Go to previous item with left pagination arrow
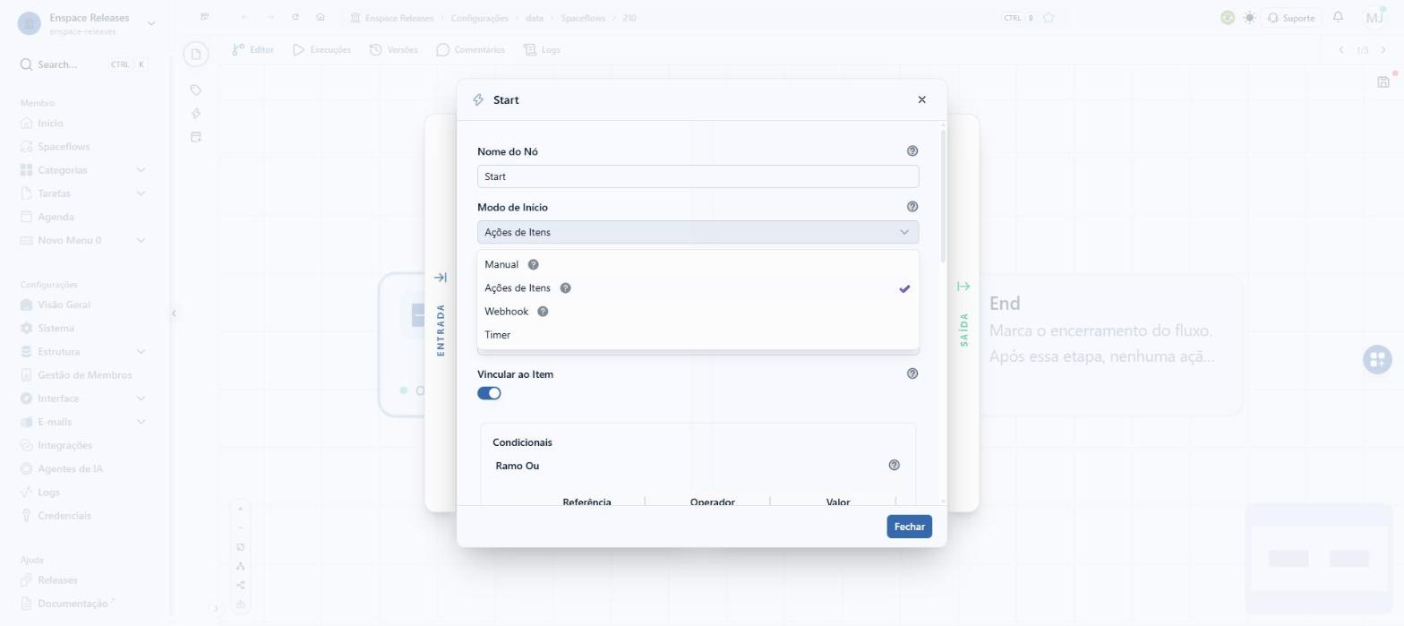The image size is (1404, 626). (1341, 50)
